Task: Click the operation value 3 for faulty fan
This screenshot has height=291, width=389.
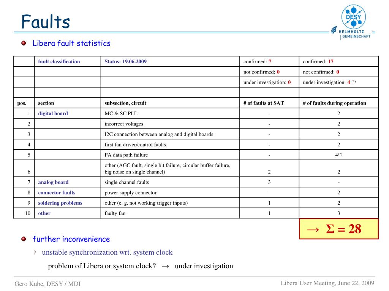Action: pos(339,213)
